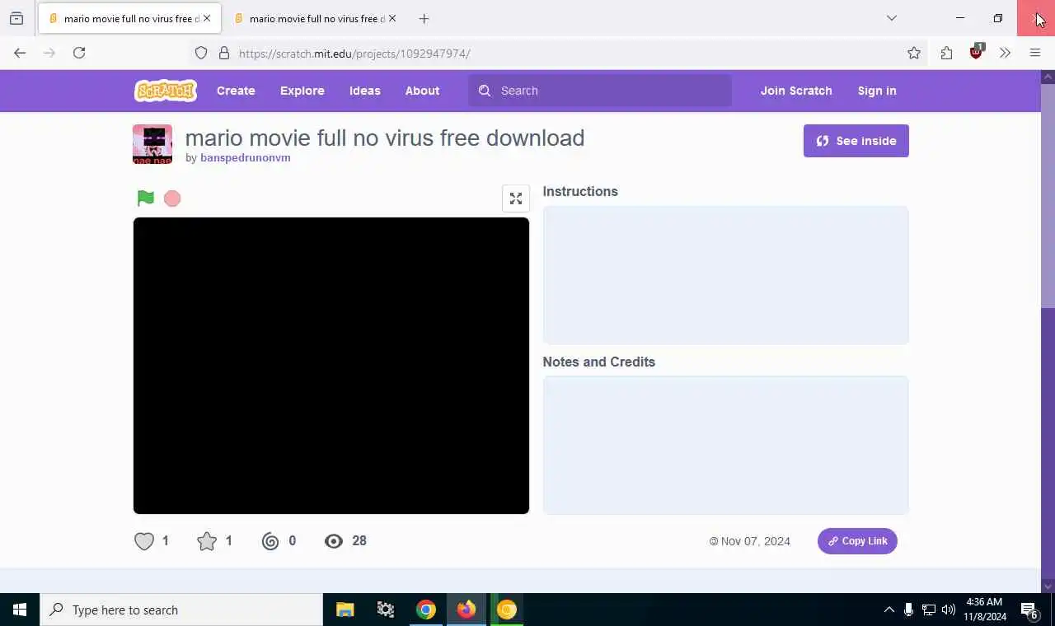
Task: Click the scrollbar up arrow
Action: click(1048, 77)
